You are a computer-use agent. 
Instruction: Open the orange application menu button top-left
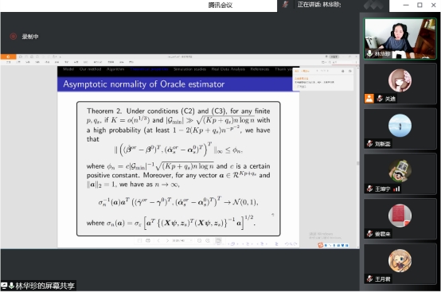tap(8, 56)
